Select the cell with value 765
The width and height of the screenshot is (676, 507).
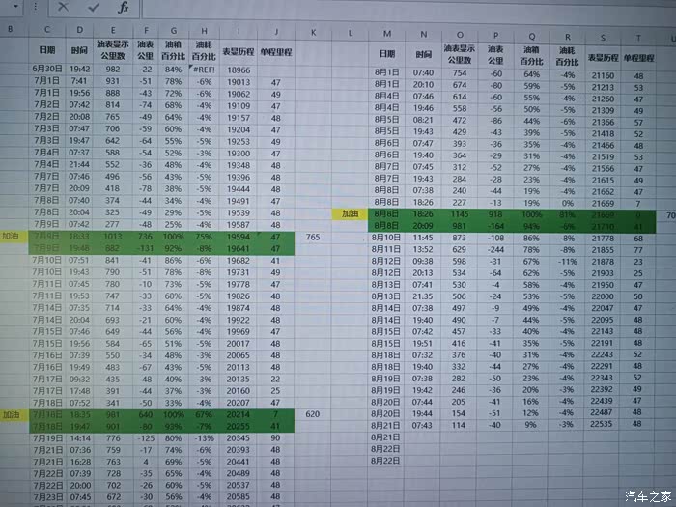coord(313,237)
